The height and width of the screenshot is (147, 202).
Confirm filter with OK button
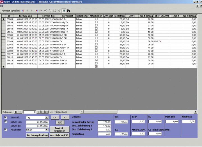(60, 123)
